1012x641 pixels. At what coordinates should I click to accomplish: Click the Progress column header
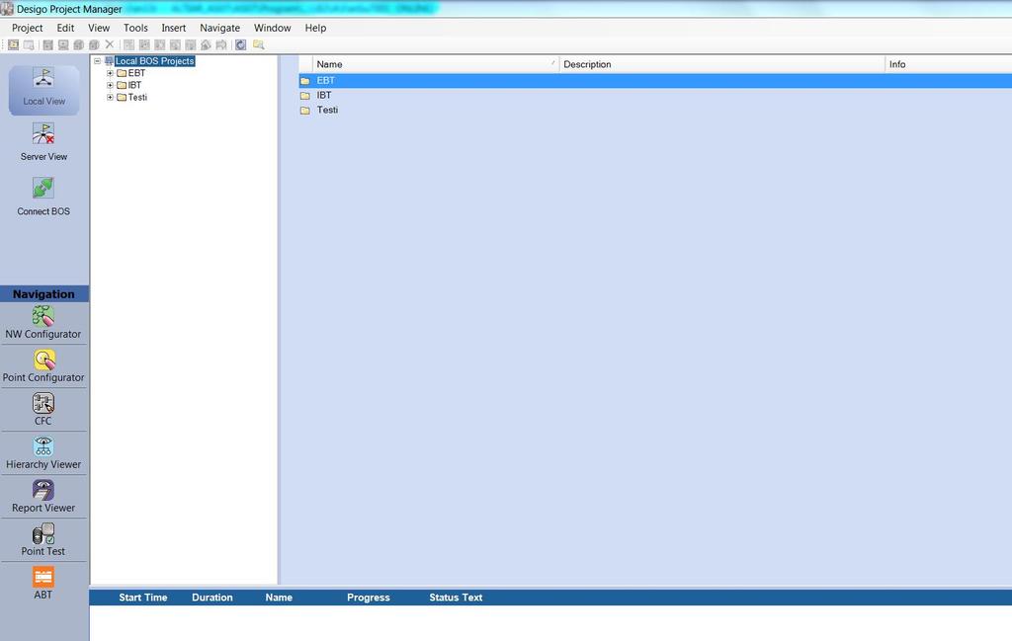click(369, 598)
